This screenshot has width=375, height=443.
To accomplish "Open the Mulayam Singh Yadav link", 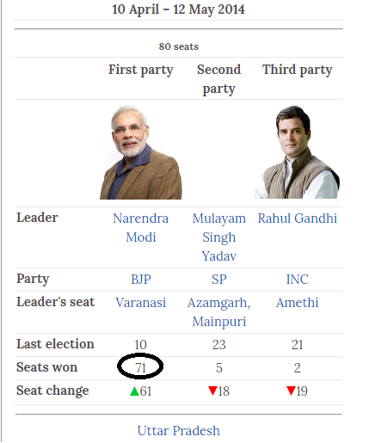I will [219, 237].
